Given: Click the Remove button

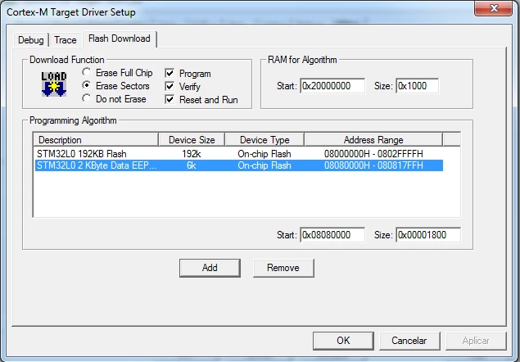Looking at the screenshot, I should [283, 268].
